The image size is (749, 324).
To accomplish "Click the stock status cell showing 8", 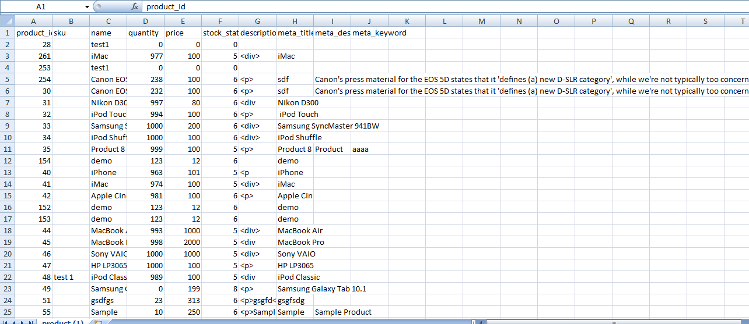I will click(220, 289).
